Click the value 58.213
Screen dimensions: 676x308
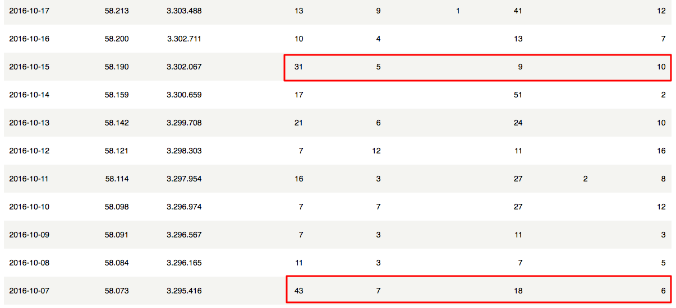click(x=117, y=11)
